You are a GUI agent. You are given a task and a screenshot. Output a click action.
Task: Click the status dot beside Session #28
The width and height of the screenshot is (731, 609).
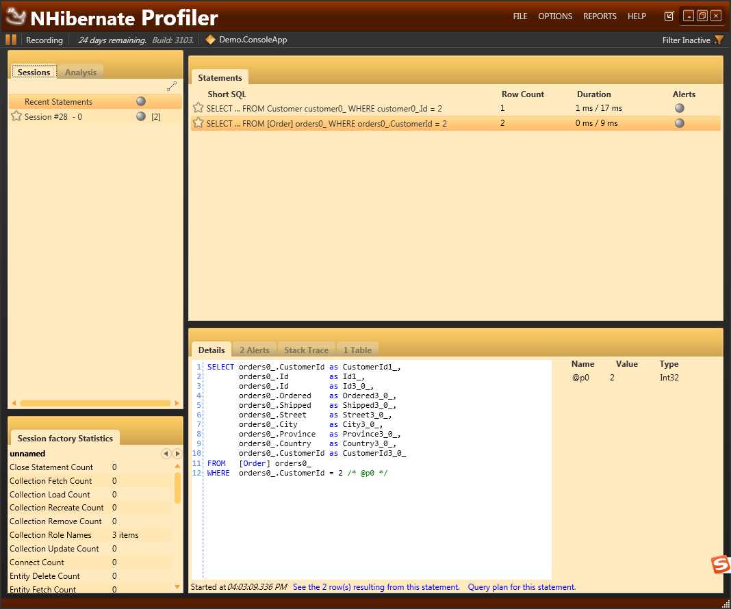[141, 116]
